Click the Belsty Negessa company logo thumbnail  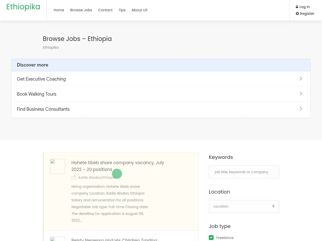58,239
